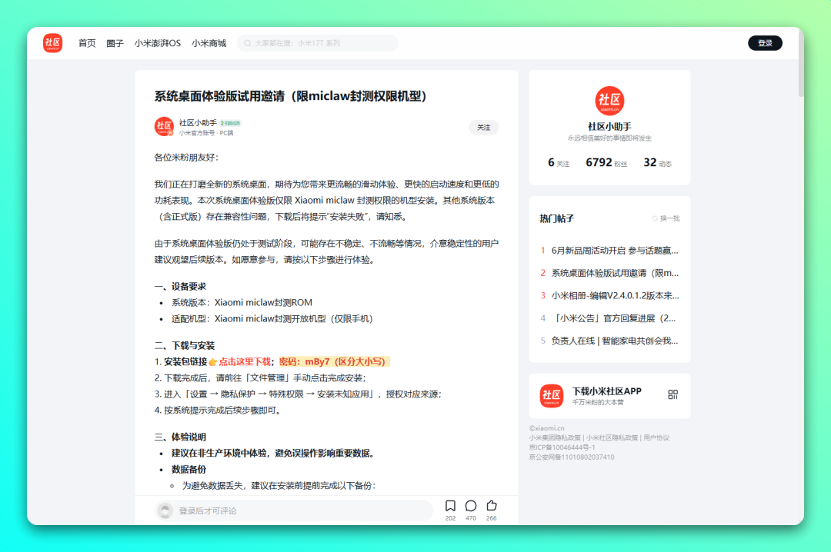Image resolution: width=831 pixels, height=552 pixels.
Task: Click the 京ICP备10046444号-1 link
Action: (562, 447)
